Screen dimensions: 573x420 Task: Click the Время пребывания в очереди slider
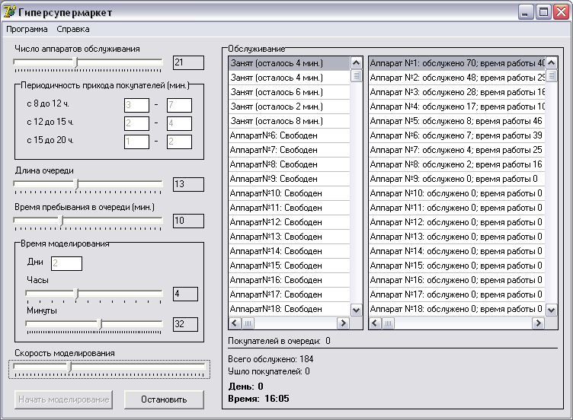click(88, 221)
